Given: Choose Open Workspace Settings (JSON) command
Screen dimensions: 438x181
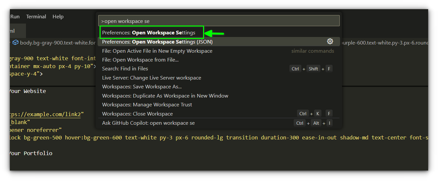Looking at the screenshot, I should (157, 42).
